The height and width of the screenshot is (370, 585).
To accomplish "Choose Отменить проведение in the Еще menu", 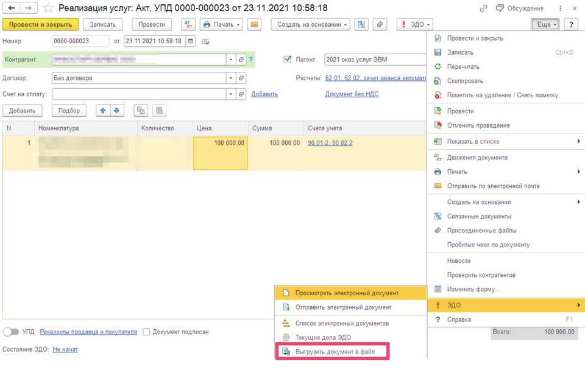I will point(478,125).
